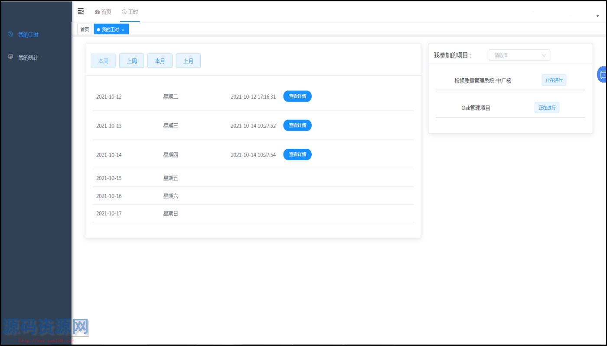
Task: View details for 2021-10-12
Action: pyautogui.click(x=297, y=96)
